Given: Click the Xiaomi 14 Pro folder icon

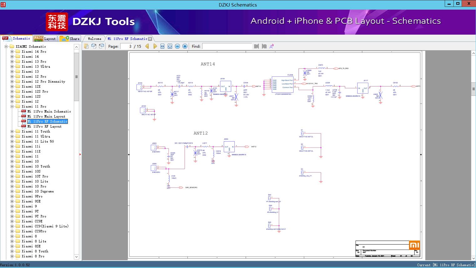Looking at the screenshot, I should click(18, 51).
